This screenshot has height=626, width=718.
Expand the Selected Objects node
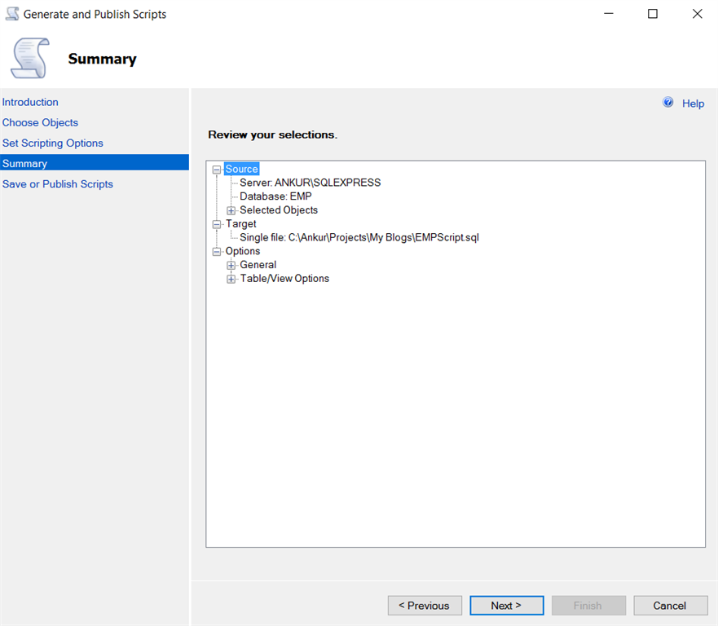[x=231, y=210]
